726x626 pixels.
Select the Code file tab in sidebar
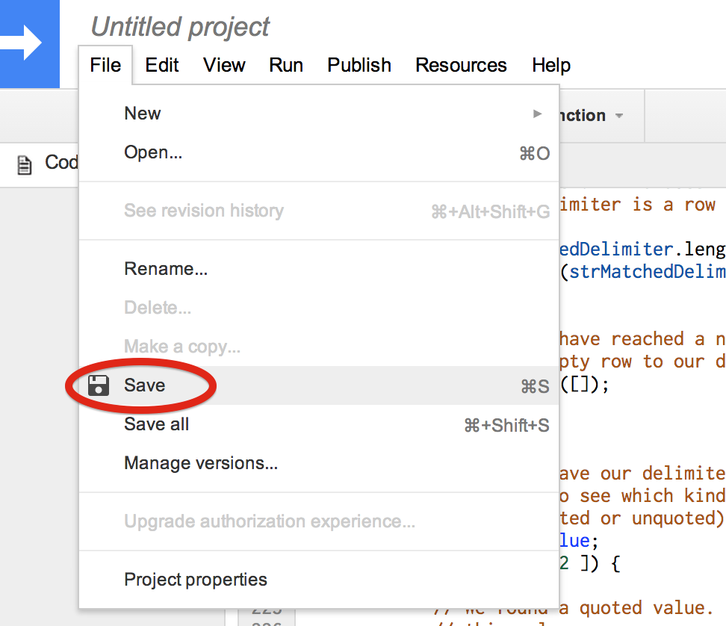pos(60,163)
